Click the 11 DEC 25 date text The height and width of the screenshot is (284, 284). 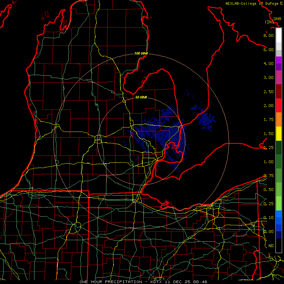pyautogui.click(x=178, y=282)
